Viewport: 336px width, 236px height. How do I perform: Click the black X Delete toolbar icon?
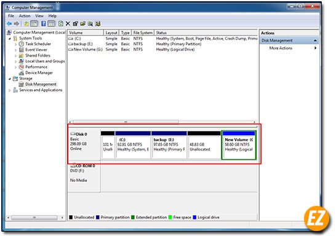(68, 24)
